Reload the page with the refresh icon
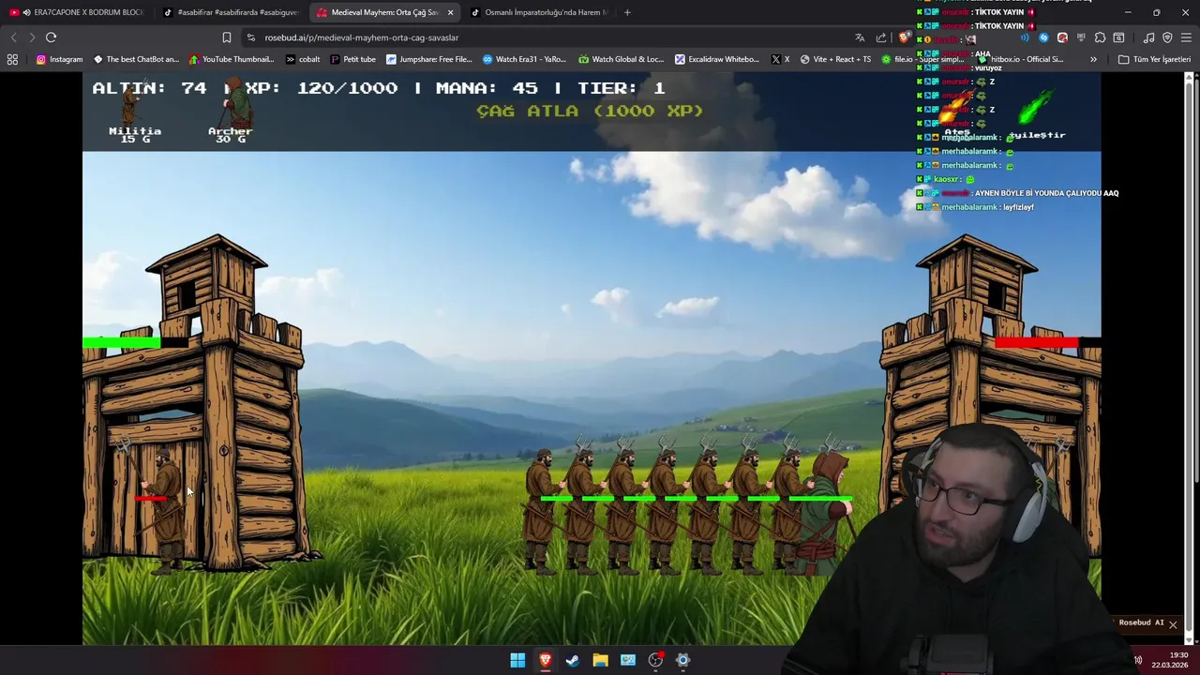 click(x=51, y=37)
